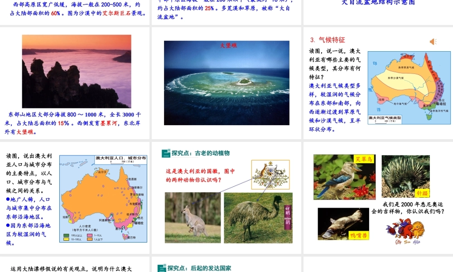
Task: Select the yellow 10-100人 legend swatch
Action: click(66, 239)
